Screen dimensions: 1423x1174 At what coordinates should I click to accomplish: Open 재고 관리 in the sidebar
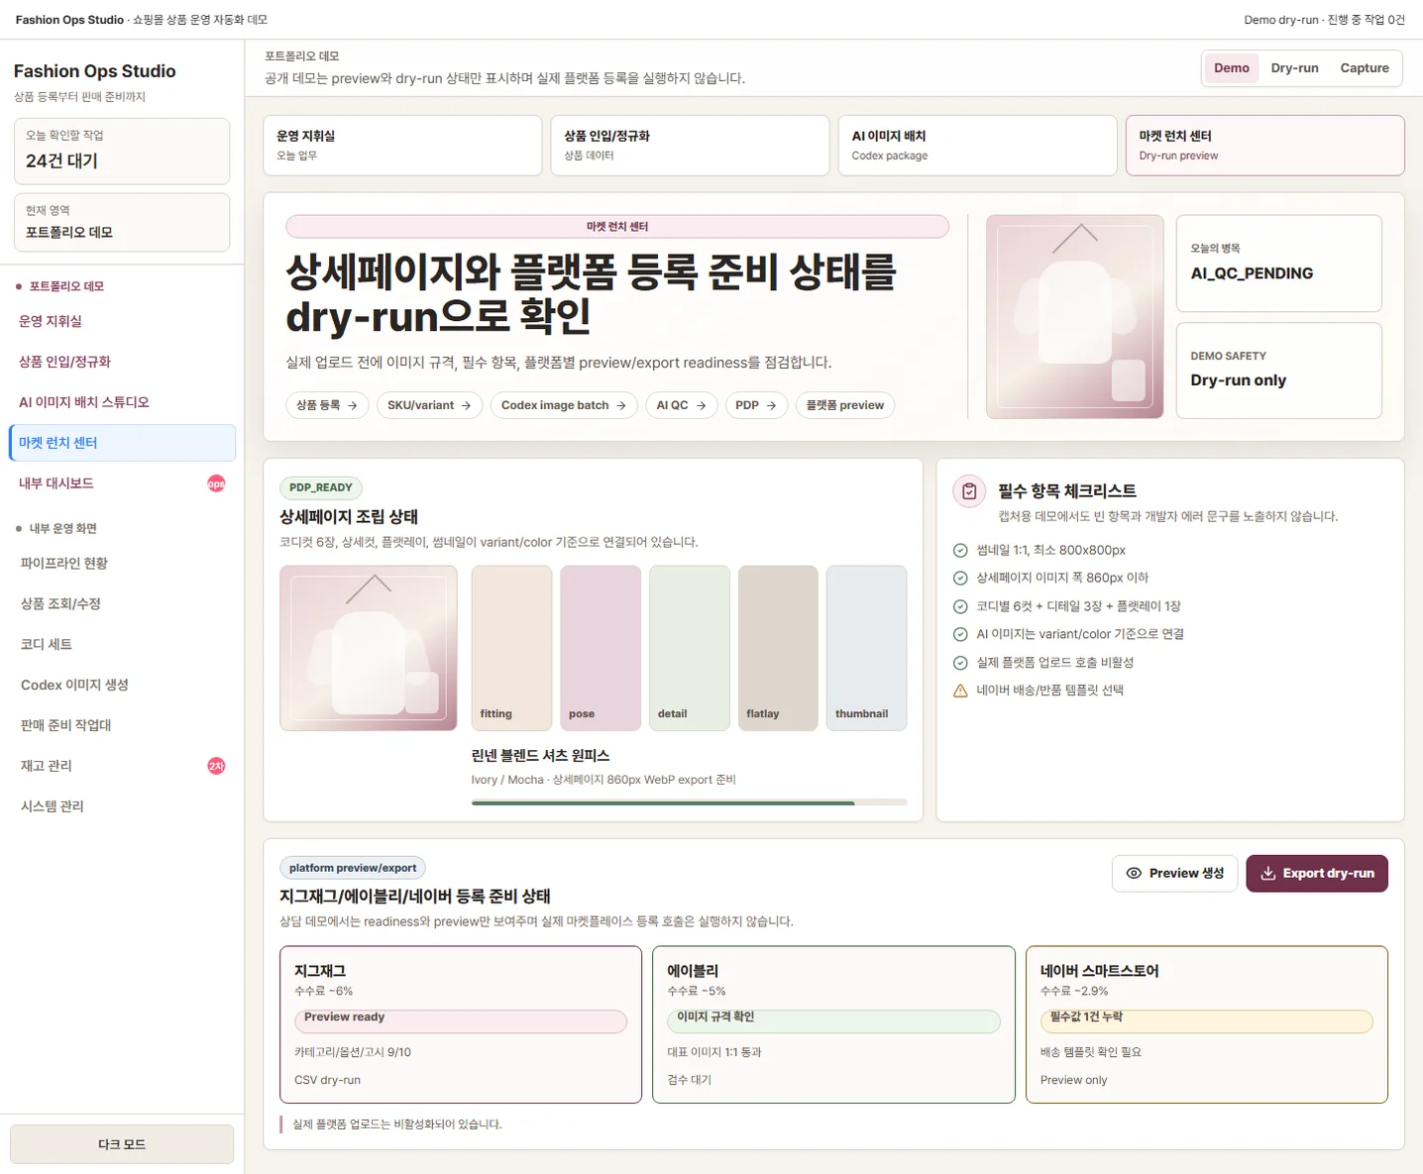(x=122, y=766)
